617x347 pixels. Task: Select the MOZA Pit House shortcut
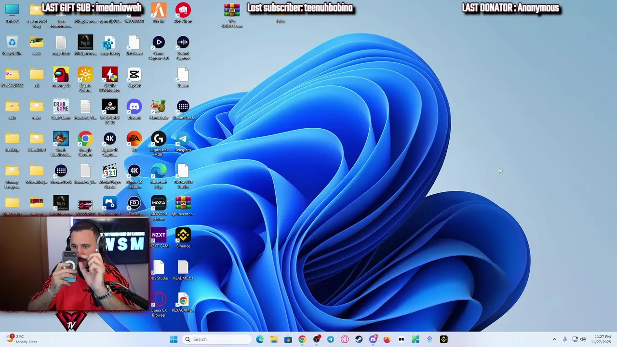pos(159,208)
